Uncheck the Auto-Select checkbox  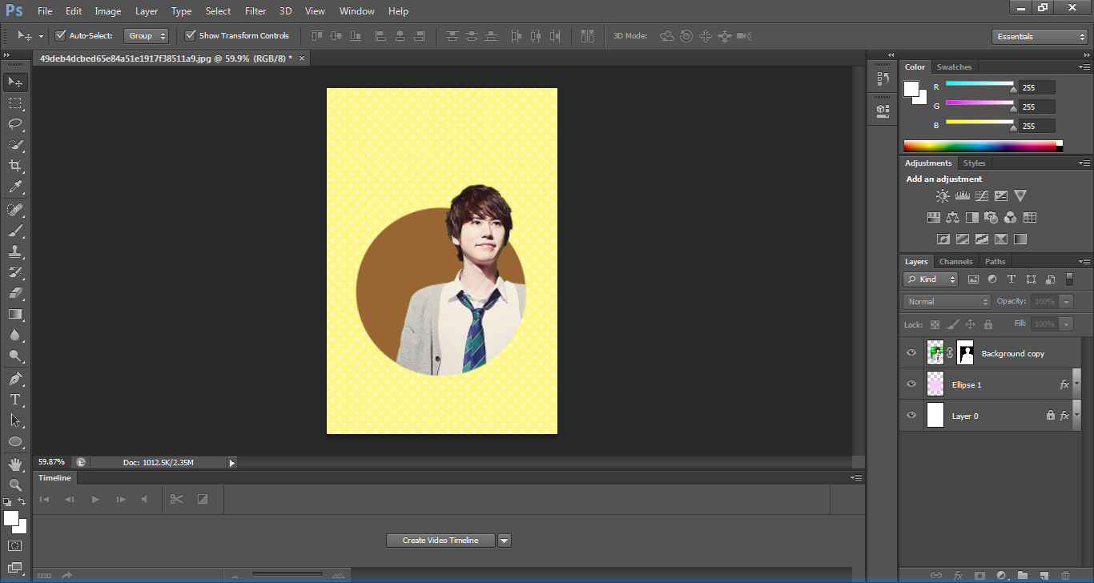click(61, 36)
